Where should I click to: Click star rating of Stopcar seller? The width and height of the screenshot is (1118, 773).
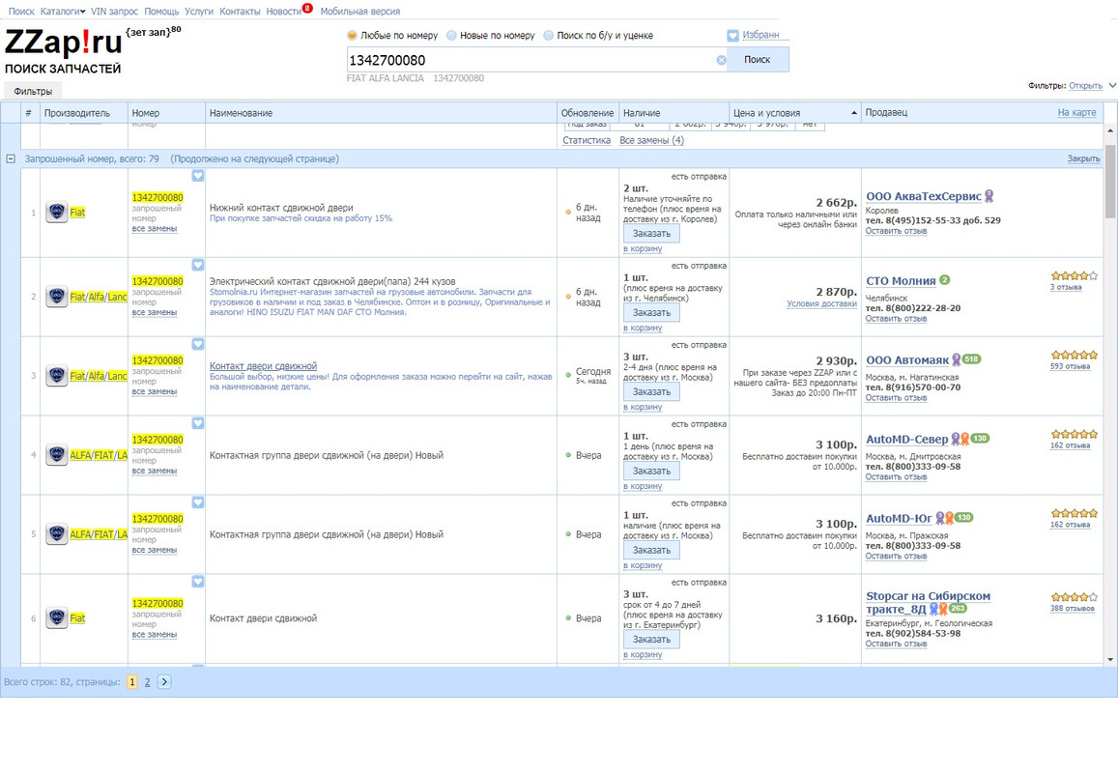(1074, 597)
